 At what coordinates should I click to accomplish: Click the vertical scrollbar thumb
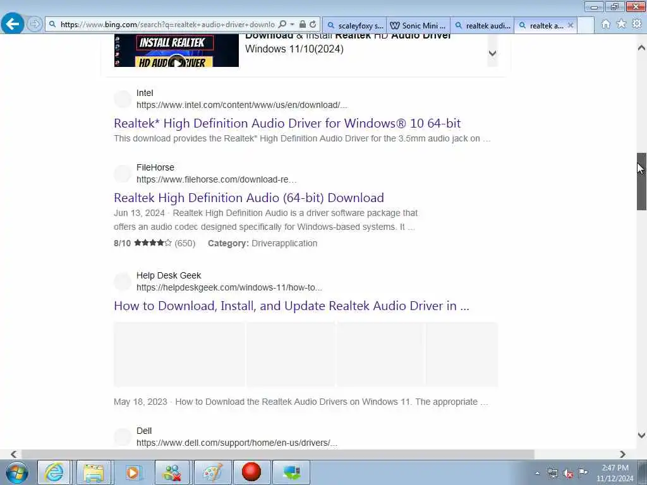(x=641, y=181)
